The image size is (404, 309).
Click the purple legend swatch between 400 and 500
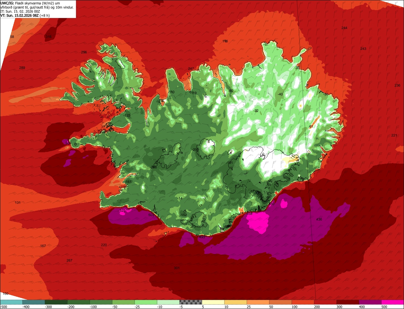pyautogui.click(x=370, y=302)
